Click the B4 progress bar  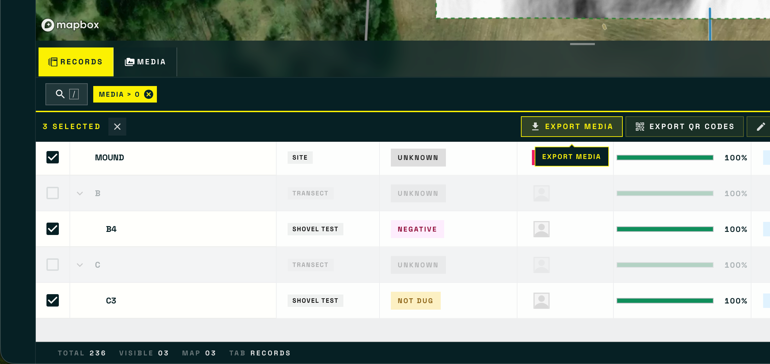click(x=665, y=229)
